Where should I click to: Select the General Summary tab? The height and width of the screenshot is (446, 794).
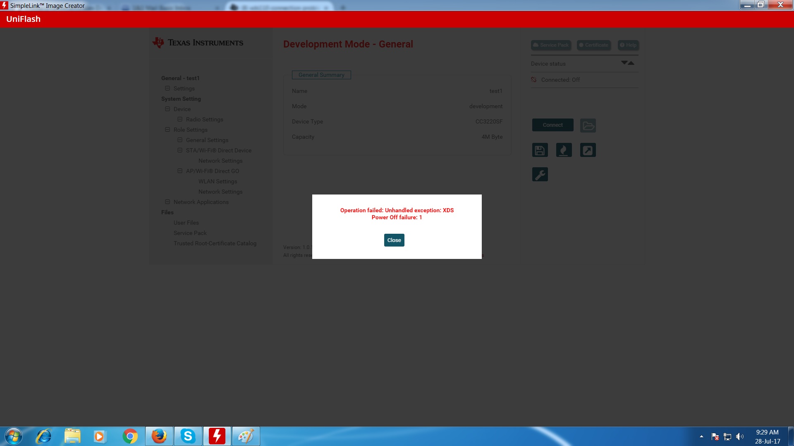pos(321,75)
